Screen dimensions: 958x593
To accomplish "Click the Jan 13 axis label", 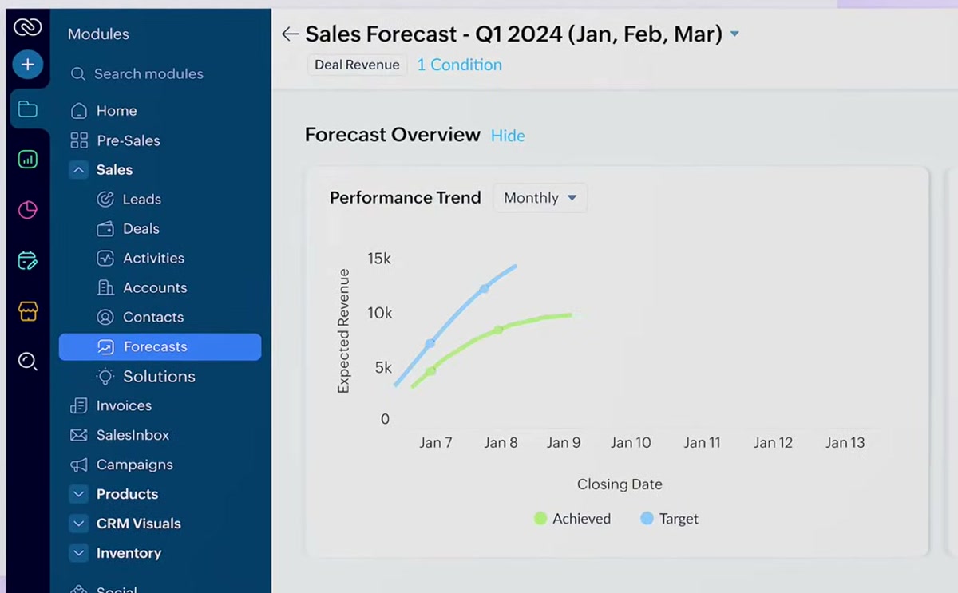I will [x=845, y=443].
